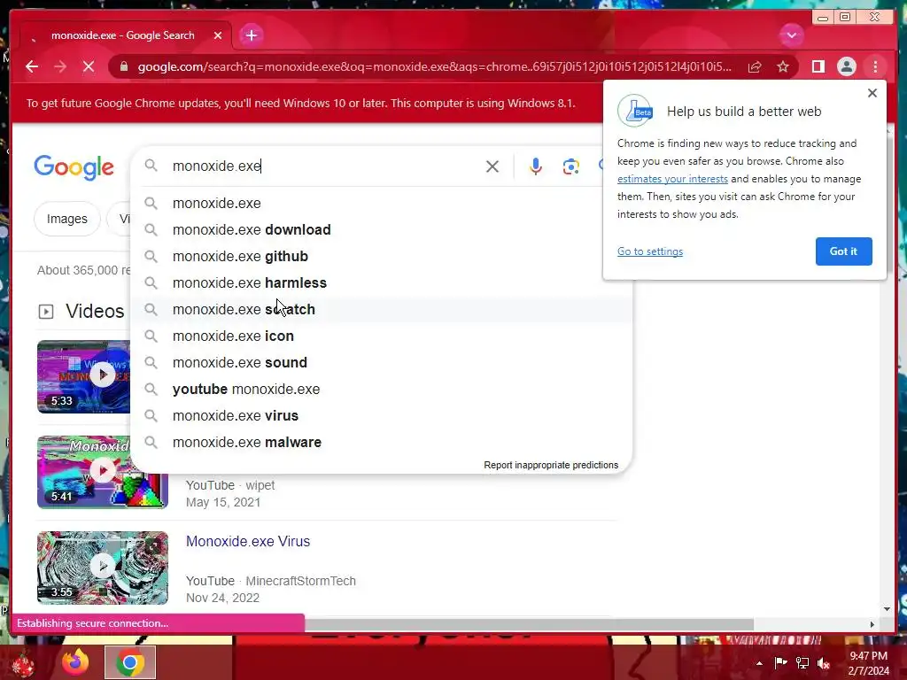Image resolution: width=907 pixels, height=680 pixels.
Task: Open Chrome three-dot menu
Action: [875, 66]
